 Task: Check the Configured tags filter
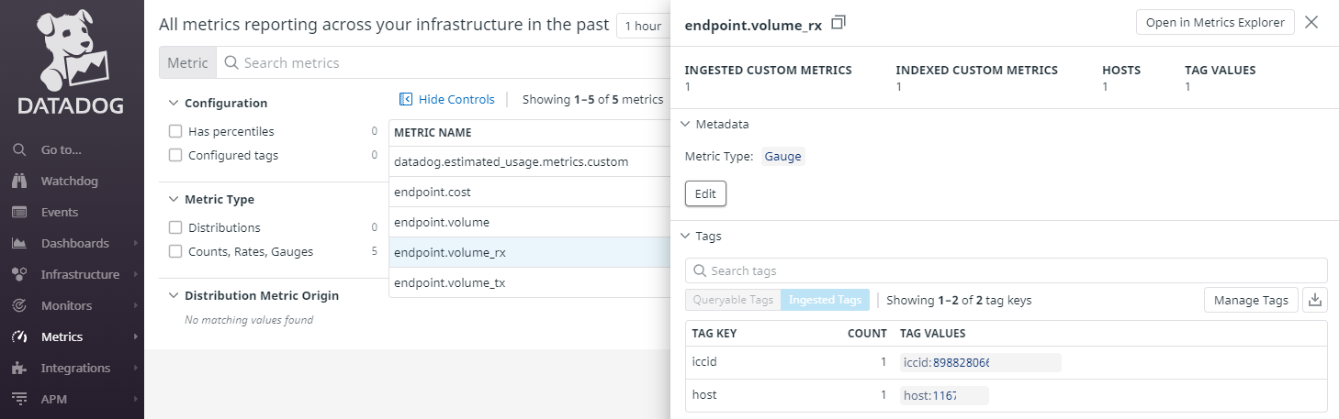click(175, 155)
